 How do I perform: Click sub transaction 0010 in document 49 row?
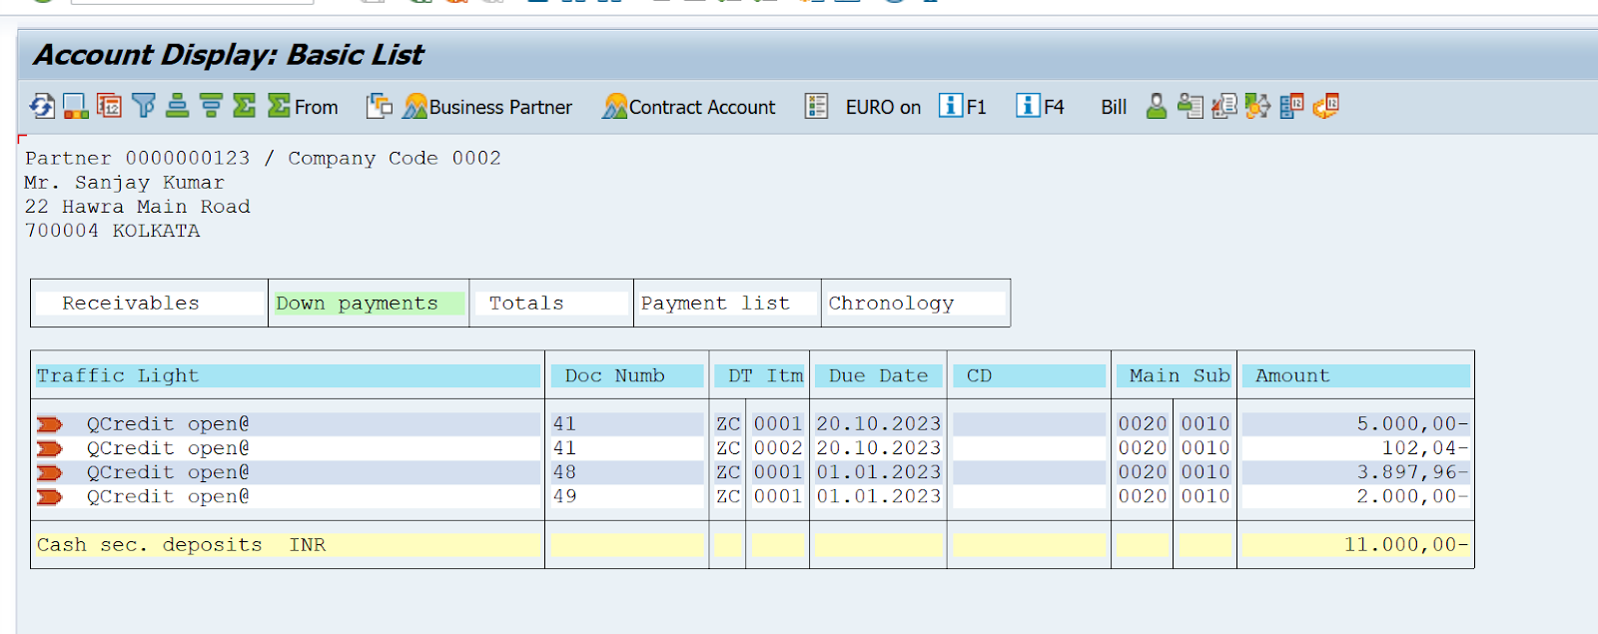coord(1205,496)
